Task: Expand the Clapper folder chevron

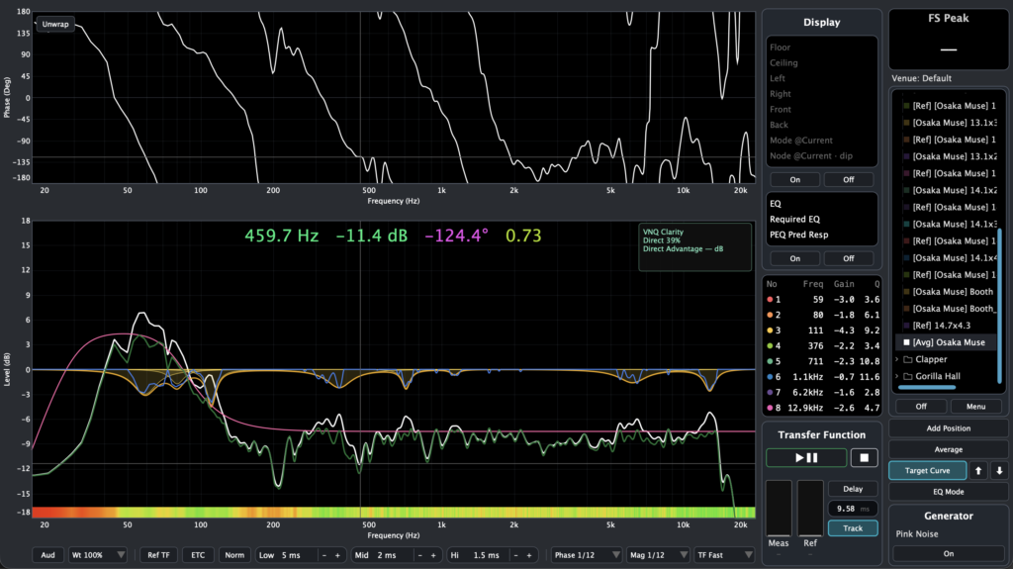Action: pos(896,359)
